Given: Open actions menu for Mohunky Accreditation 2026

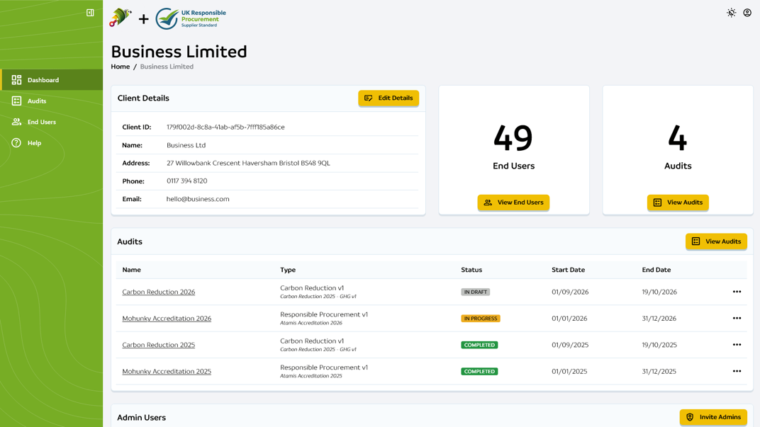Looking at the screenshot, I should (737, 318).
